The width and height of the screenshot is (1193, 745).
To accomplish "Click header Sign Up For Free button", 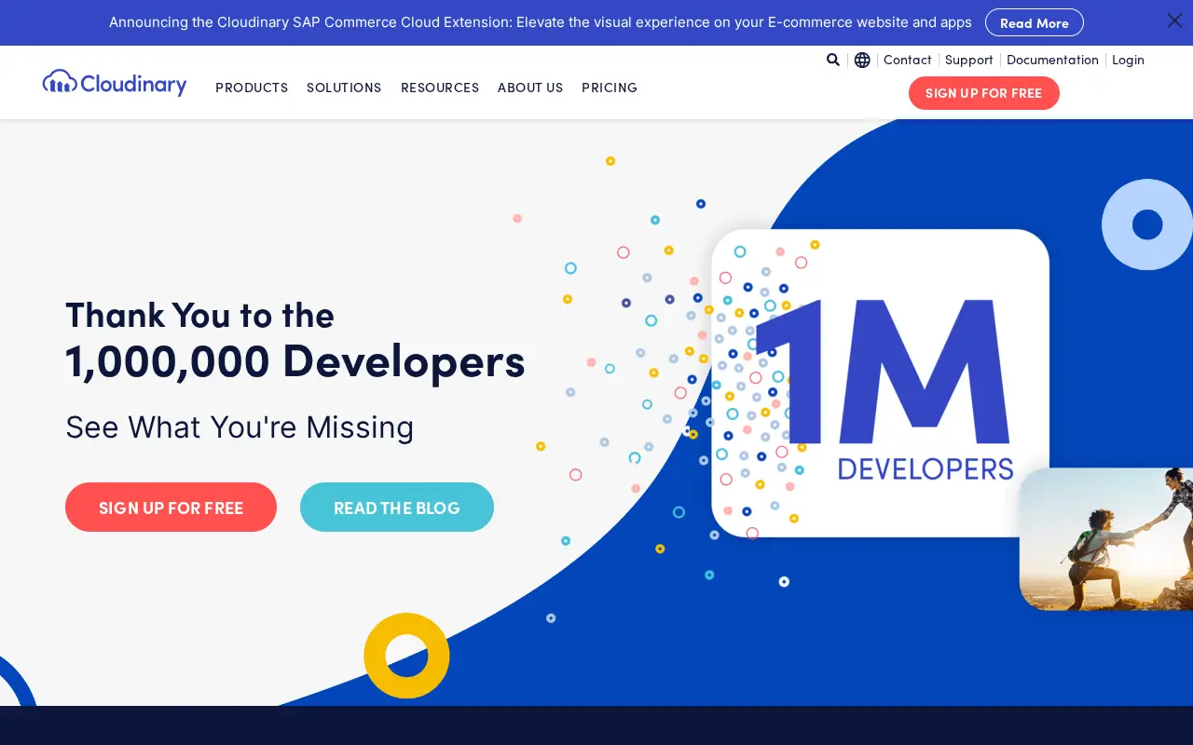I will (984, 93).
